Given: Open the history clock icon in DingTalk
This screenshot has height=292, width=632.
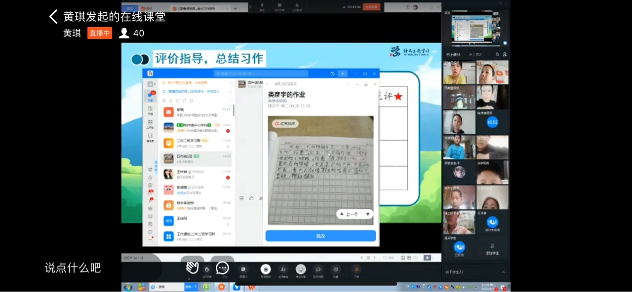Looking at the screenshot, I should tap(332, 73).
